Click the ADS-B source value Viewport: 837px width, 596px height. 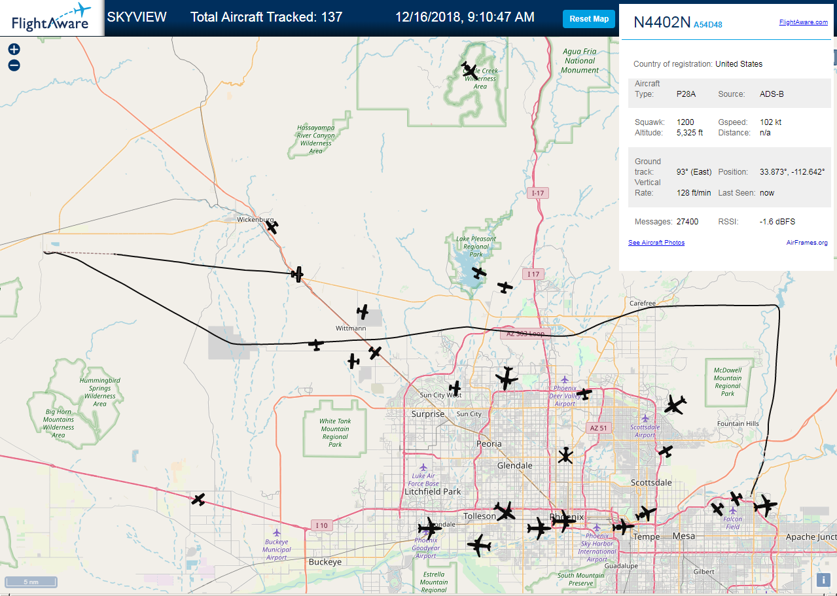pyautogui.click(x=772, y=94)
